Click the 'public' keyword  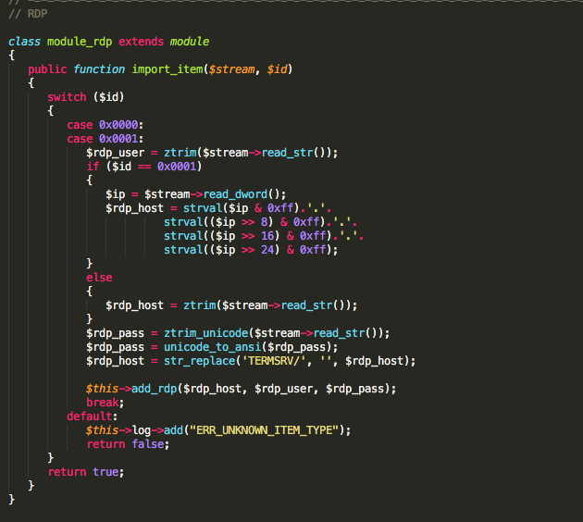coord(47,69)
